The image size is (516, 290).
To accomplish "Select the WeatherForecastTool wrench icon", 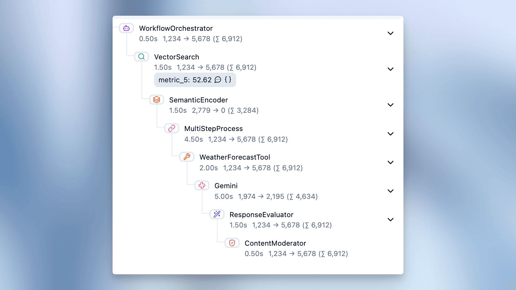I will tap(187, 157).
